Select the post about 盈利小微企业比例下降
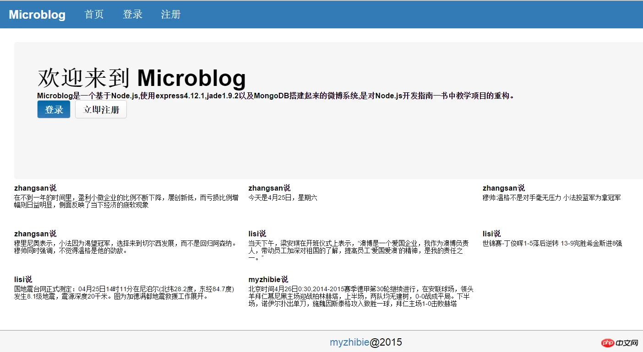643x352 pixels. 127,201
